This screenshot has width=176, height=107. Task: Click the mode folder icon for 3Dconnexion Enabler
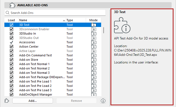(x=94, y=29)
